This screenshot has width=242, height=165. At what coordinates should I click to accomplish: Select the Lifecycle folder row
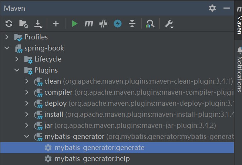tap(117, 59)
